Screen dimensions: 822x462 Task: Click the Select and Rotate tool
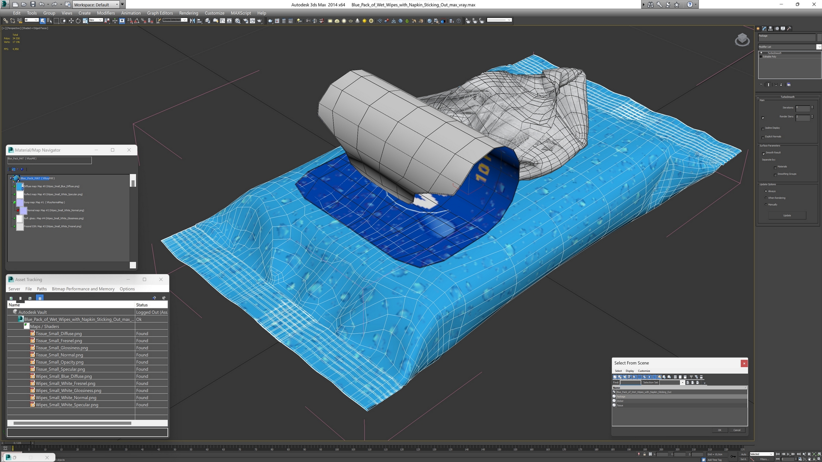pyautogui.click(x=78, y=21)
